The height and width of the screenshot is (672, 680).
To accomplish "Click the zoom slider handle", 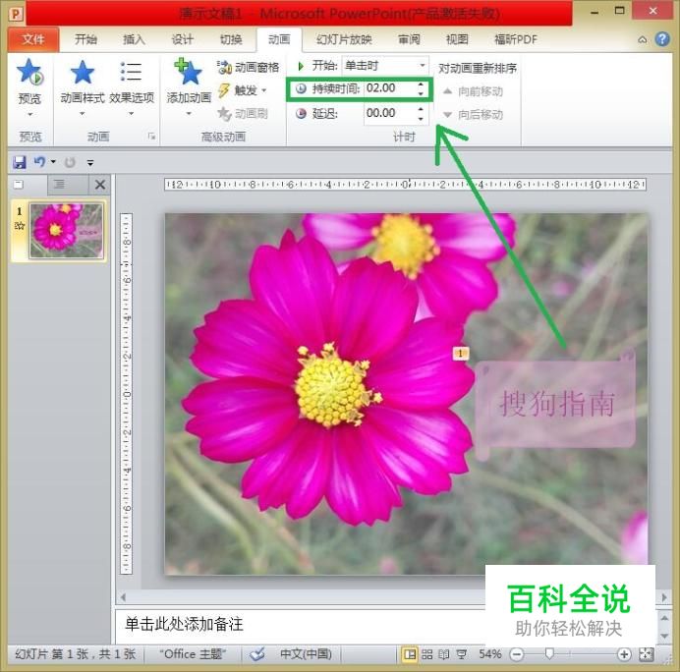I will click(x=549, y=653).
